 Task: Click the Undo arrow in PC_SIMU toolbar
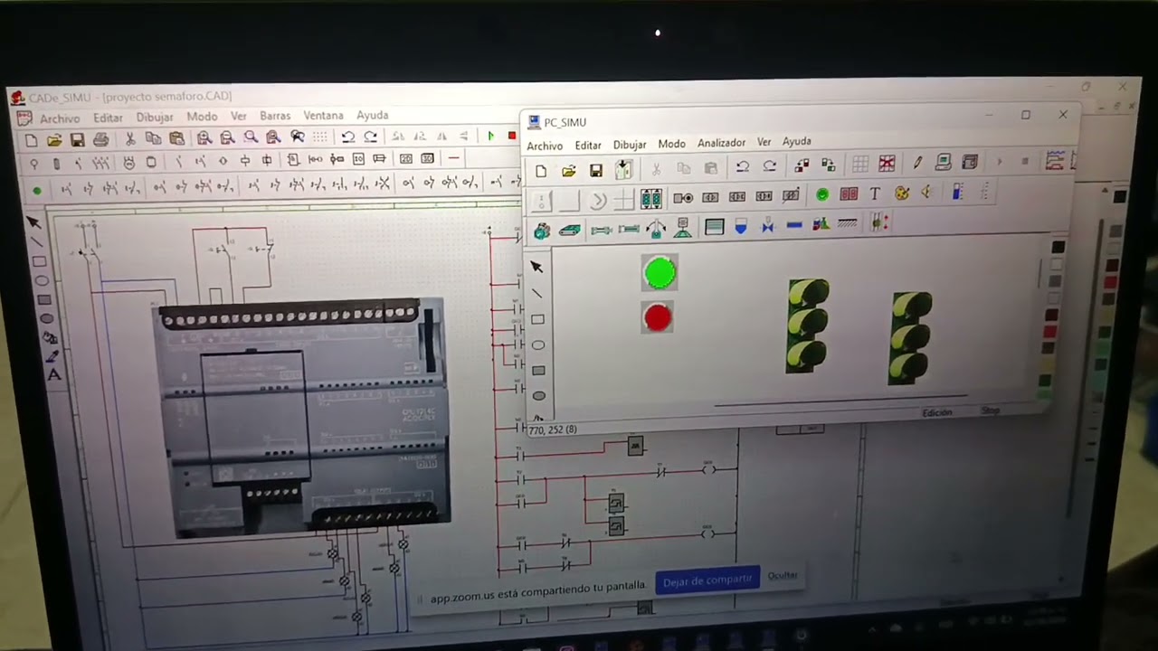[x=742, y=166]
